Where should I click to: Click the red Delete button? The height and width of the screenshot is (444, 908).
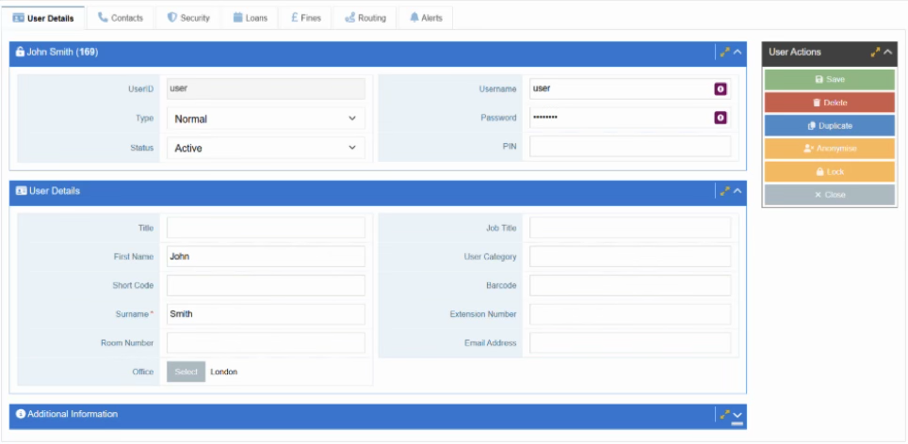829,103
